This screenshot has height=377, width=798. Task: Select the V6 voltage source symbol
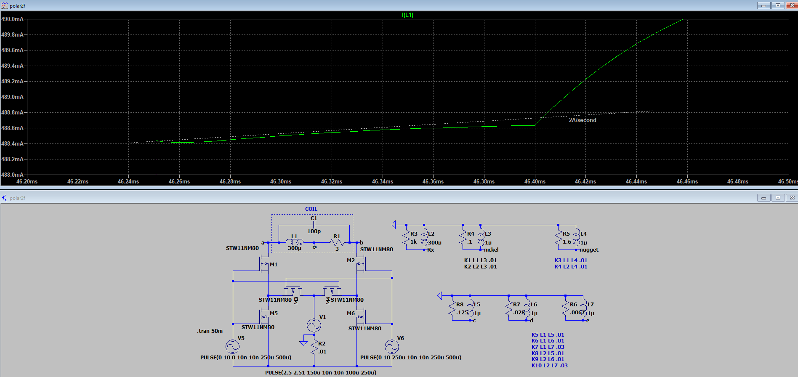click(x=392, y=347)
